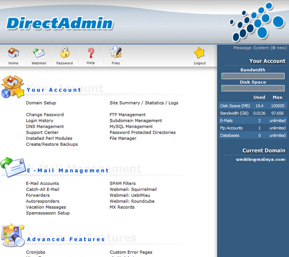
Task: Launch Webmail: Roundcube
Action: [x=132, y=201]
